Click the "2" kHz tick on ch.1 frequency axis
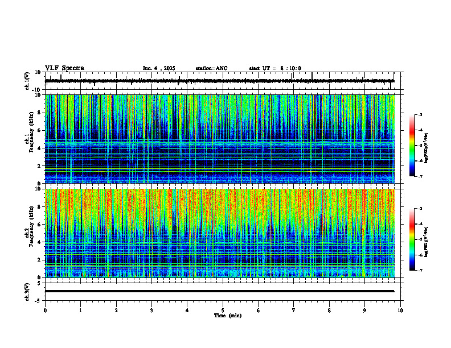451x348 pixels. (39, 166)
